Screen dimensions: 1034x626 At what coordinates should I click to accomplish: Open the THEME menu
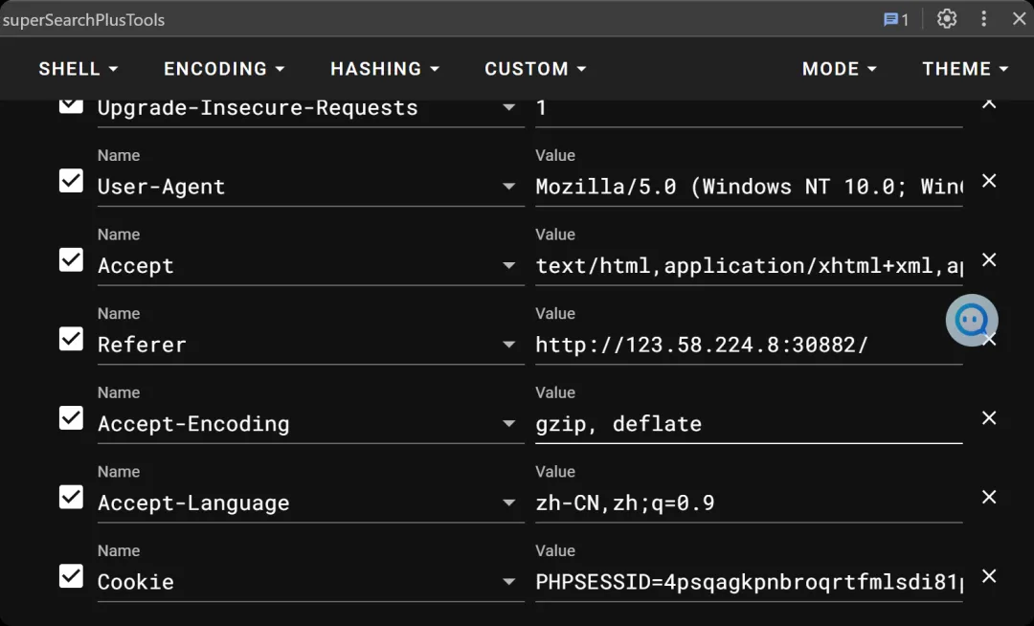click(965, 69)
